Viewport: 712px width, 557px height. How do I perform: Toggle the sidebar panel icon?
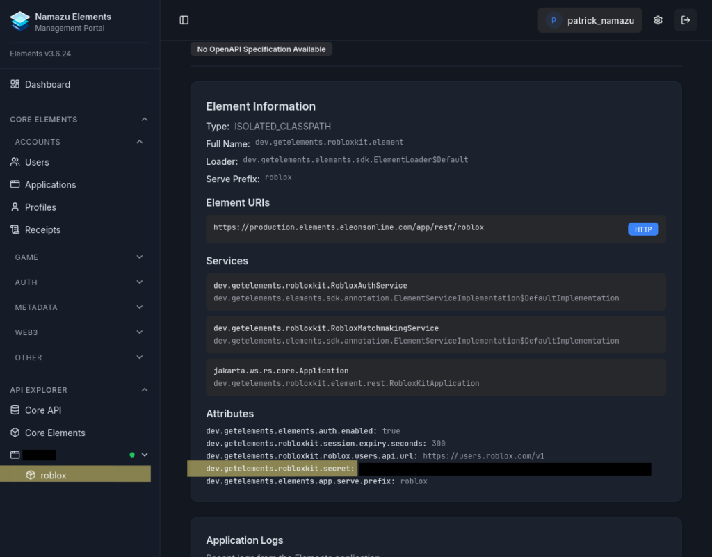pos(184,20)
